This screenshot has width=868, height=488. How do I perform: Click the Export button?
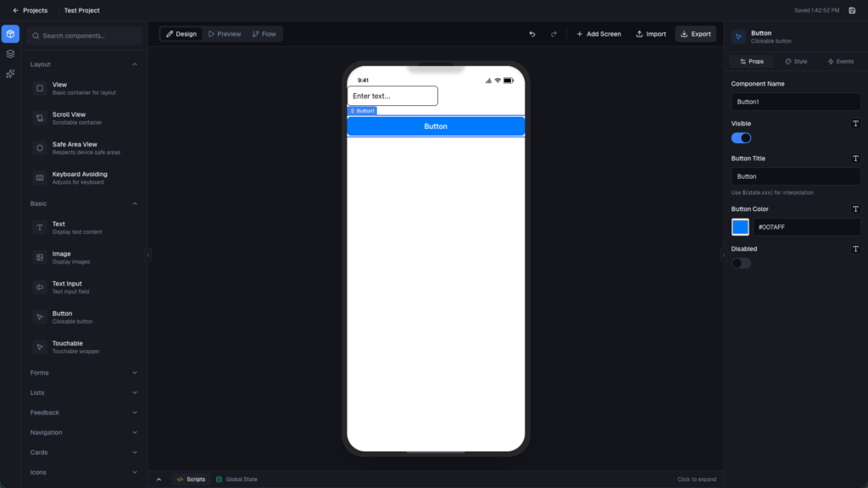pyautogui.click(x=695, y=34)
